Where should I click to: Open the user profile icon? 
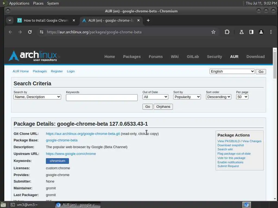point(261,32)
